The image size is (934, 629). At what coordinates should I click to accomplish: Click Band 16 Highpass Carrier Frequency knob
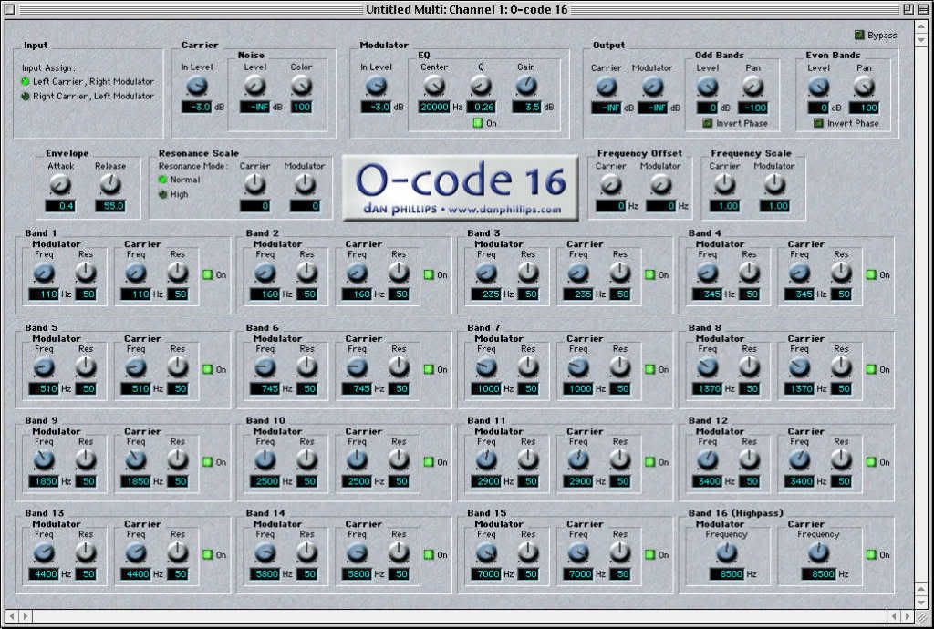coord(818,553)
